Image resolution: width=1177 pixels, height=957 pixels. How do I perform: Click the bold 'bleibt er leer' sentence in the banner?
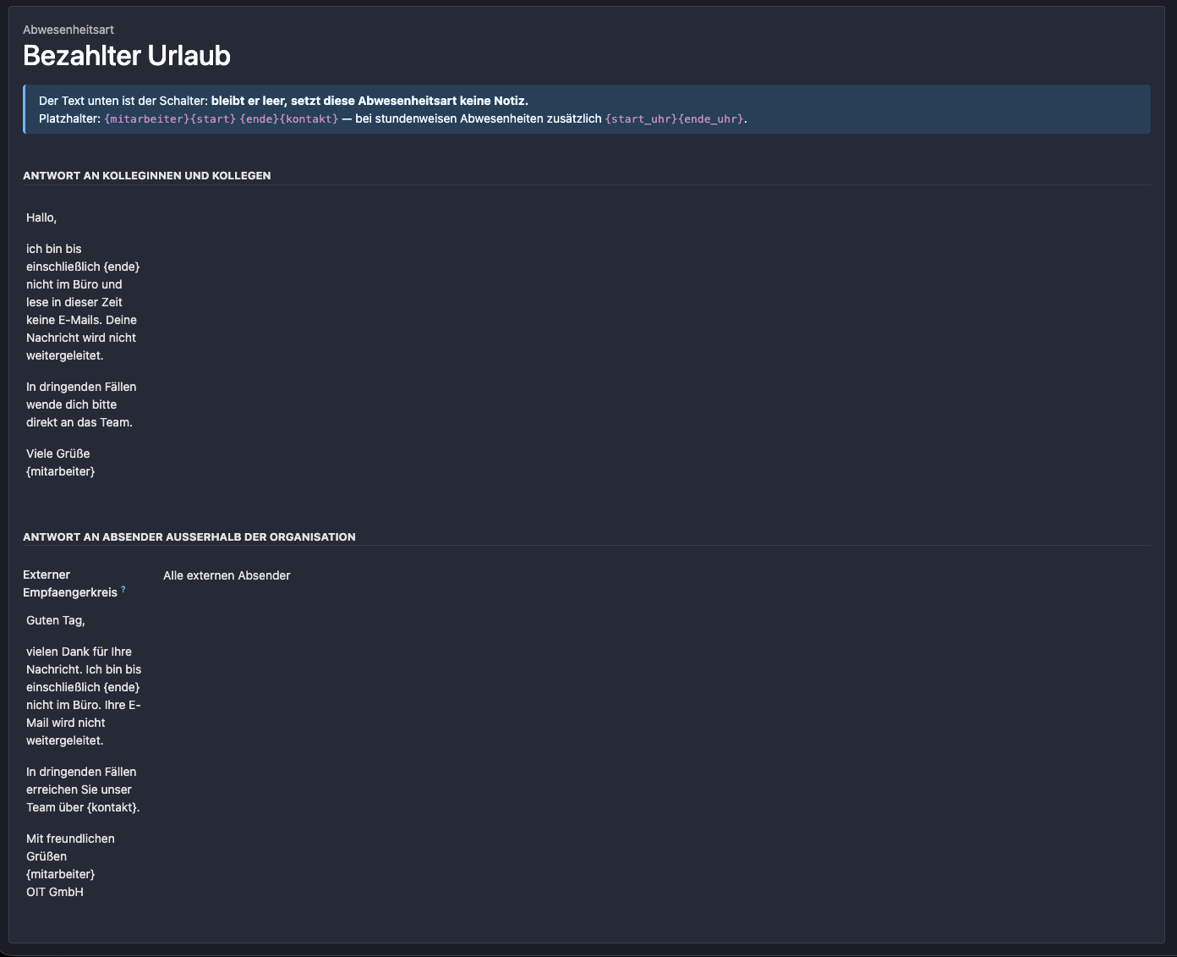[x=370, y=101]
